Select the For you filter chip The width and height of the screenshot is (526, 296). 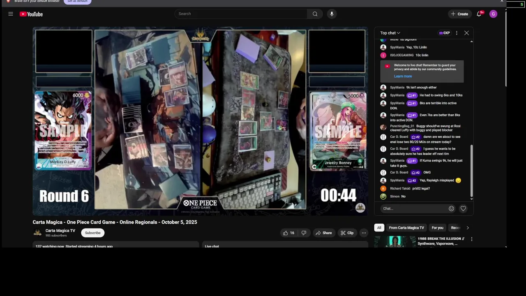(x=437, y=228)
